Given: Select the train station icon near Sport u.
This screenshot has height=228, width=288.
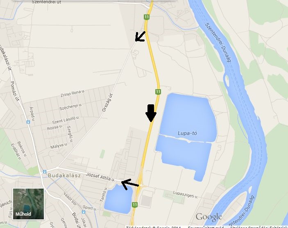Looking at the screenshot, I should [84, 212].
